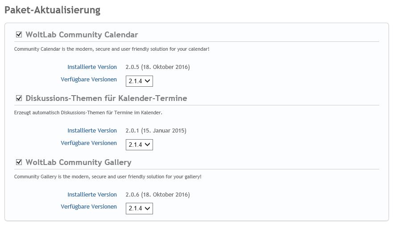This screenshot has height=225, width=393.
Task: Expand the version dropdown for Diskussions-Themen package
Action: (x=139, y=145)
